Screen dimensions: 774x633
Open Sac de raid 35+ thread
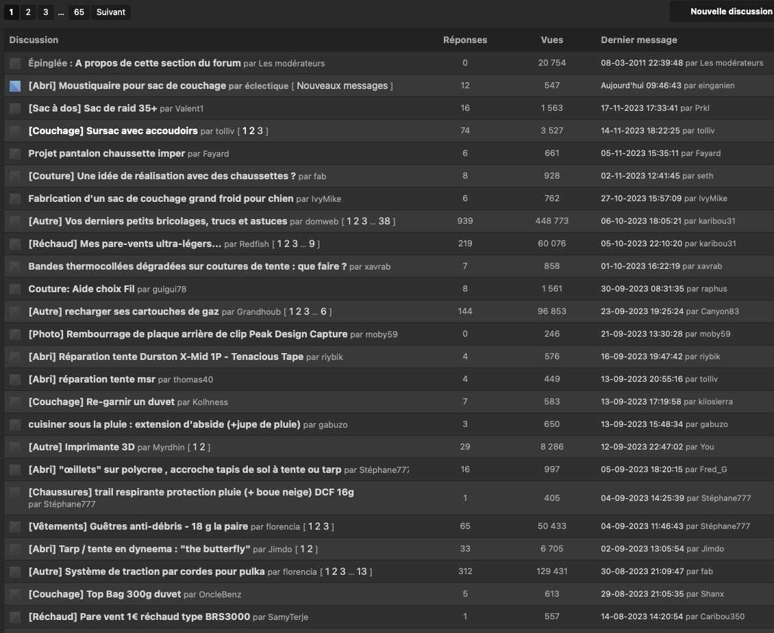tap(92, 108)
